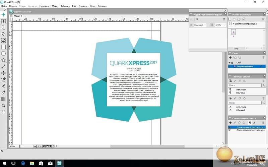Viewport: 268px width, 167px height.
Task: Open Image Editing panel options menu
Action: click(x=224, y=19)
